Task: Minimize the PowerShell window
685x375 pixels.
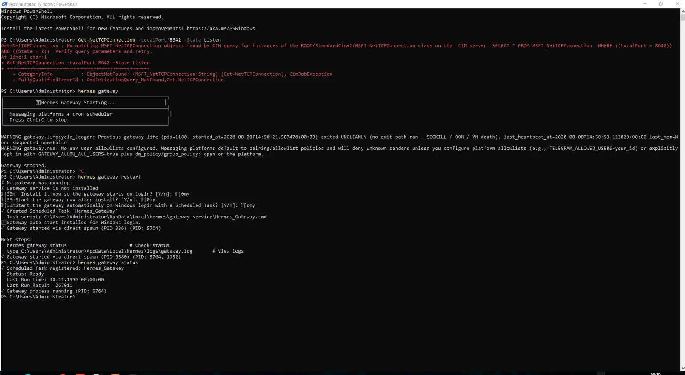Action: [645, 4]
